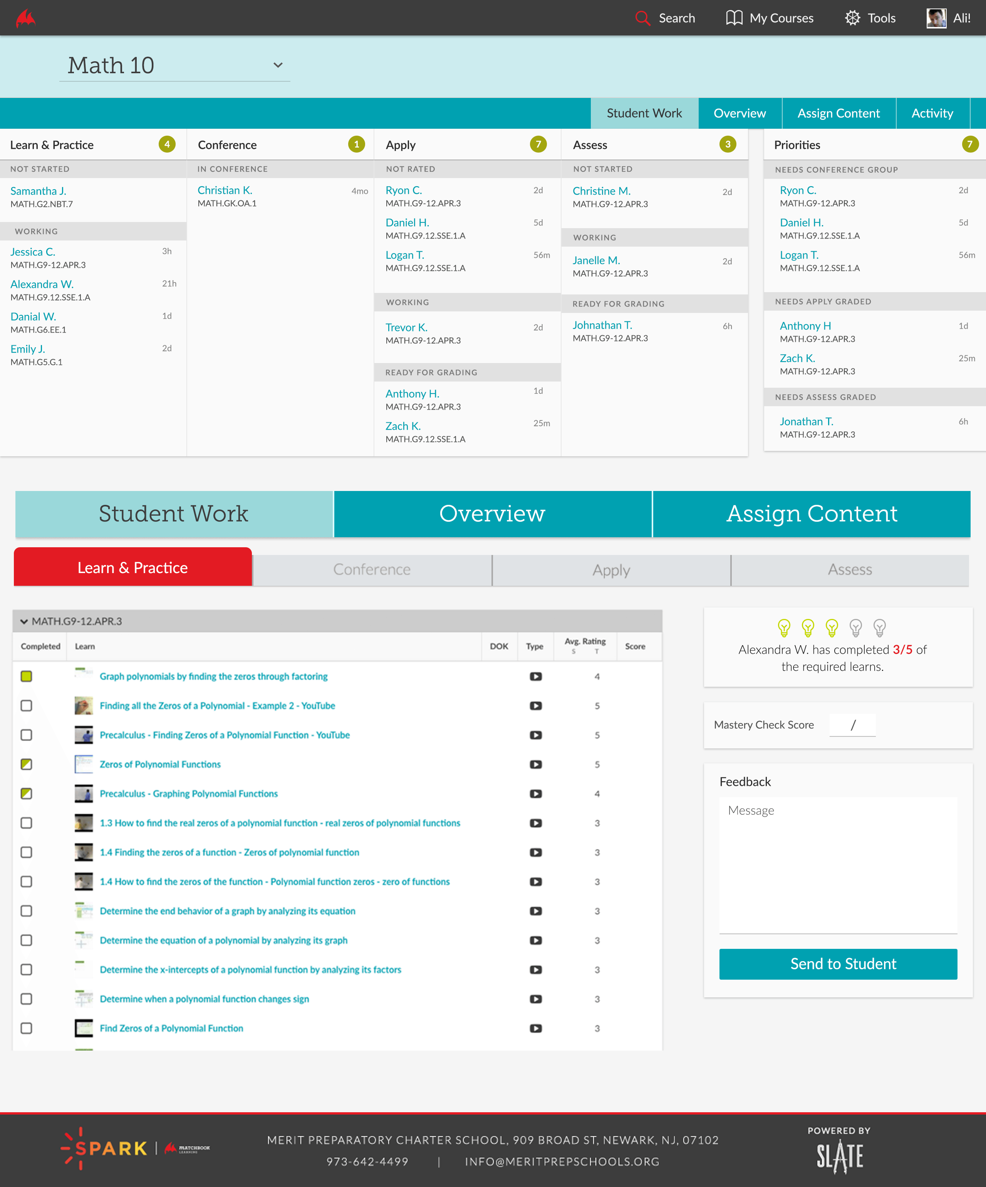Click the first lit lightbulb icon
986x1187 pixels.
784,628
